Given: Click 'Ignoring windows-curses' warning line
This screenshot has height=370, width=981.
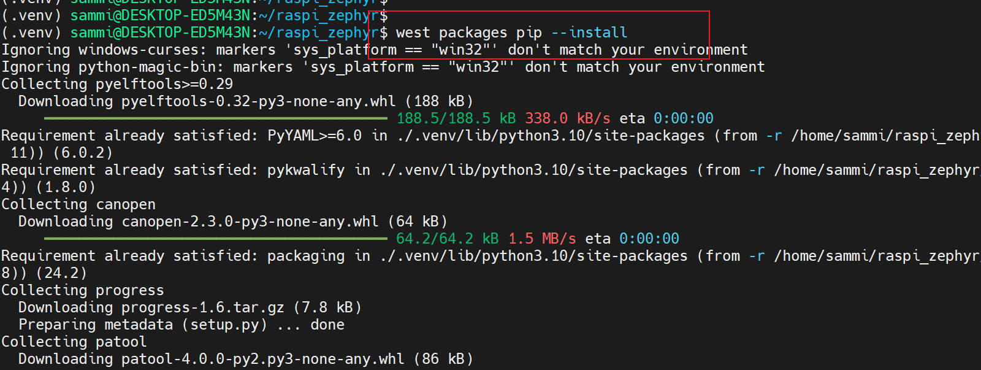Looking at the screenshot, I should pos(375,50).
